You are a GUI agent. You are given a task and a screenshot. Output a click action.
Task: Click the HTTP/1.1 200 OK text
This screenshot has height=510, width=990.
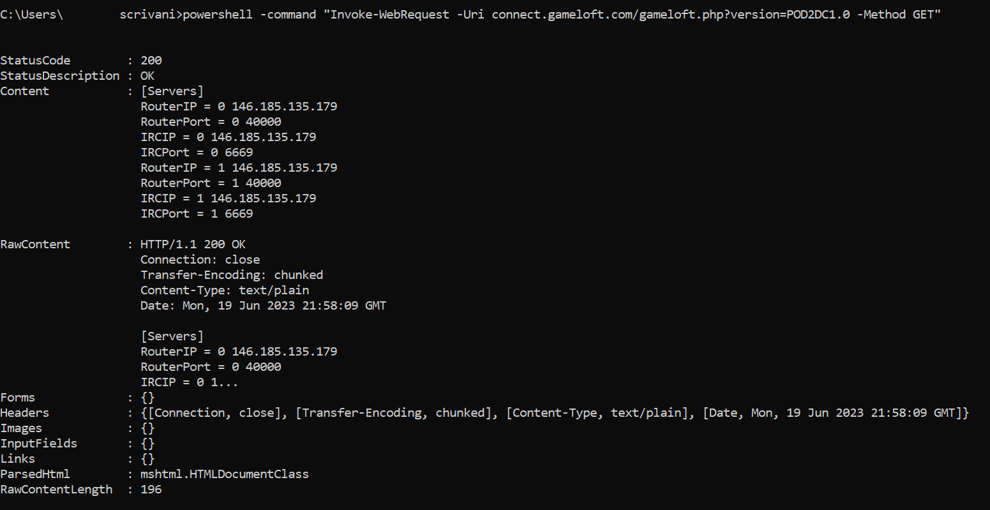tap(193, 244)
